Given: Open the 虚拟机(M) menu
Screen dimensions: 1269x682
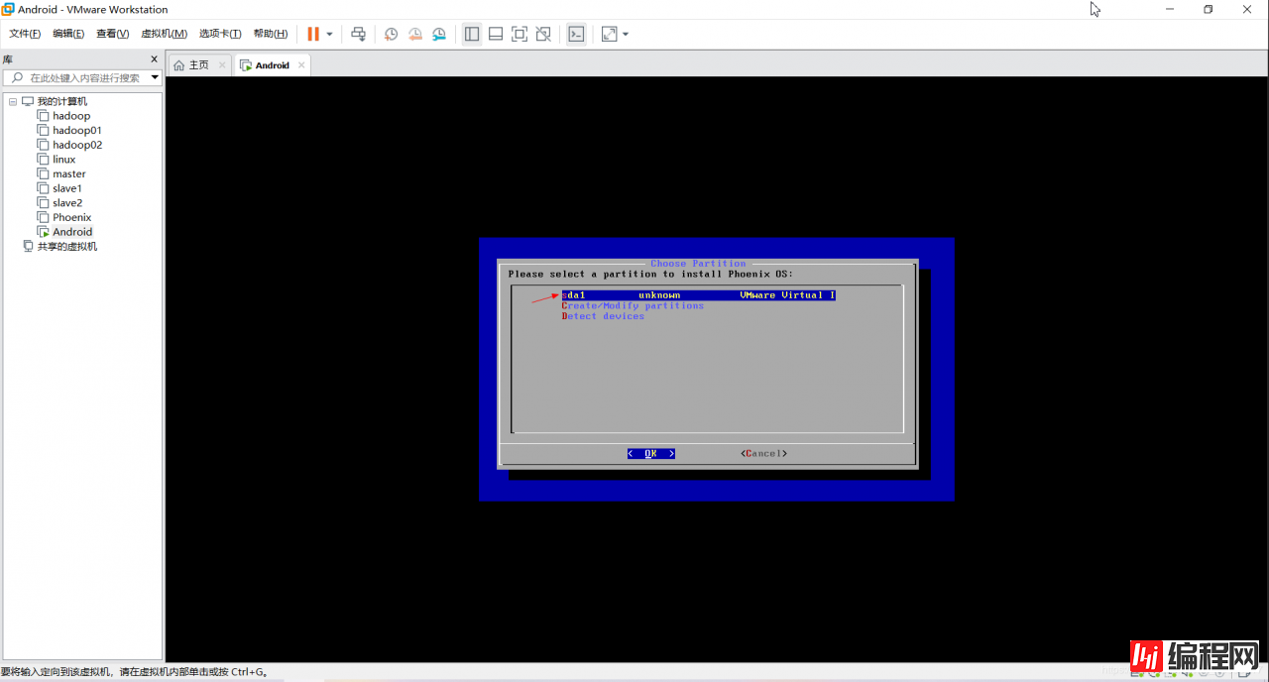Looking at the screenshot, I should (x=165, y=34).
